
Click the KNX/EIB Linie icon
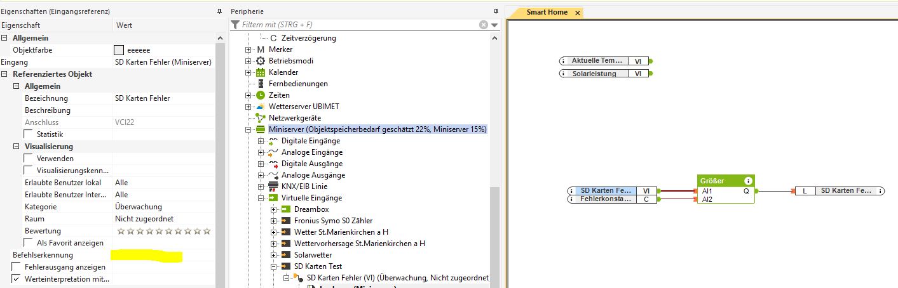click(x=273, y=187)
